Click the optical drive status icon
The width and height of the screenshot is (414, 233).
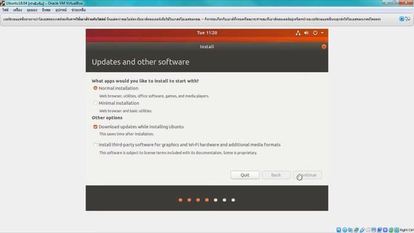pyautogui.click(x=345, y=230)
